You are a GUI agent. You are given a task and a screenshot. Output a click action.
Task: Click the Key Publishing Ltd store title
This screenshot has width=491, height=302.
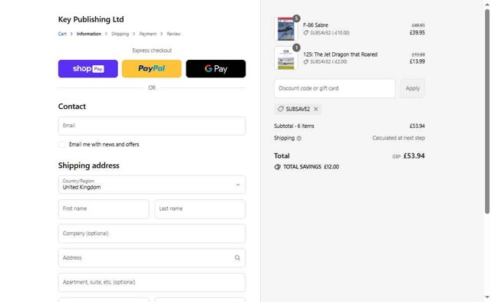pos(91,19)
